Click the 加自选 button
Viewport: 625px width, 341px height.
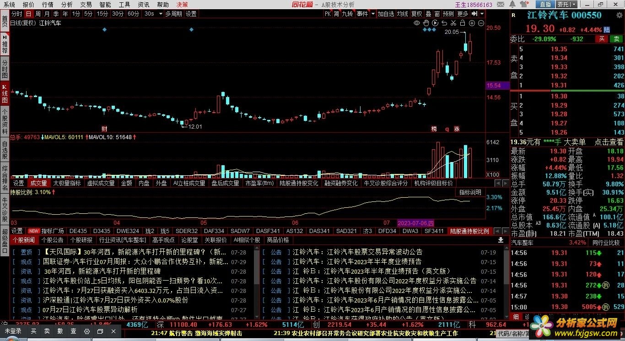[x=386, y=14]
